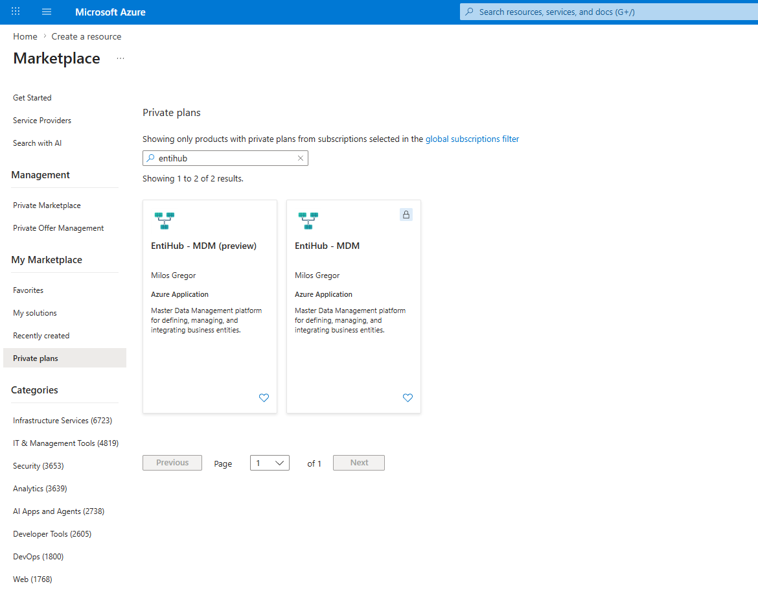This screenshot has width=758, height=595.
Task: Open the EntiHub - MDM card title
Action: [x=327, y=246]
